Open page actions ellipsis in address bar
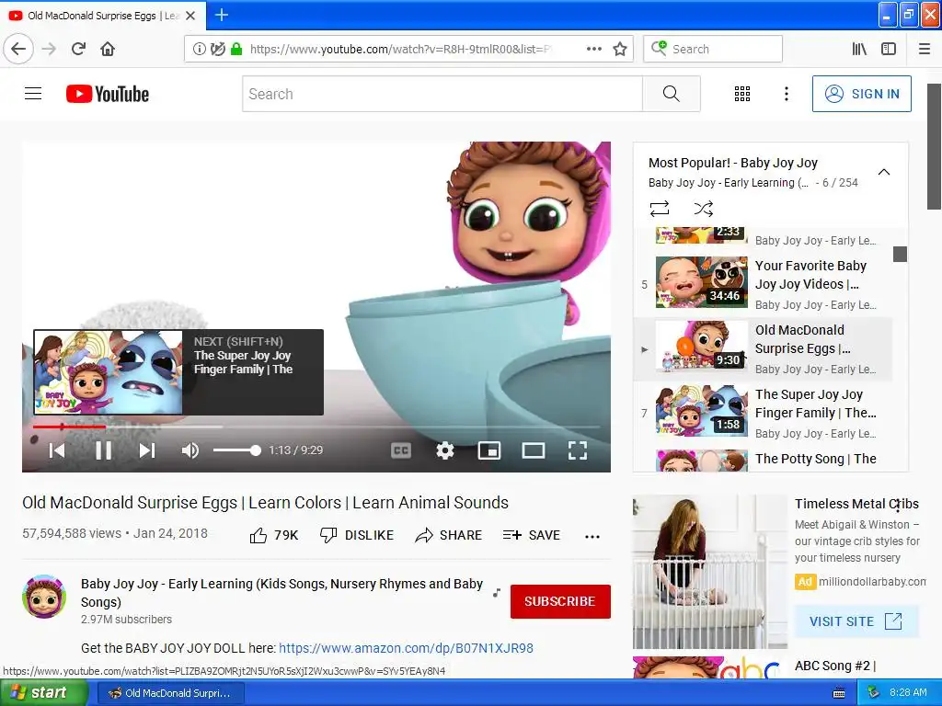 click(x=593, y=49)
